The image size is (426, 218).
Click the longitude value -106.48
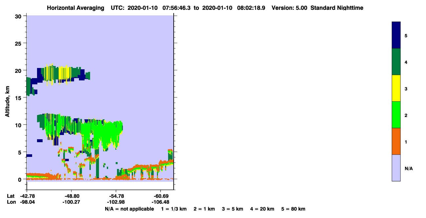(x=160, y=202)
